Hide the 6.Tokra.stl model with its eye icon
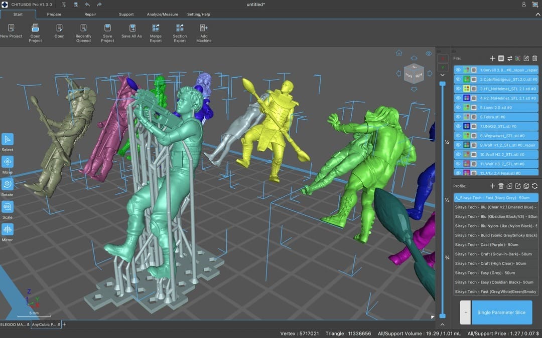Viewport: 542px width, 338px height. coord(458,117)
